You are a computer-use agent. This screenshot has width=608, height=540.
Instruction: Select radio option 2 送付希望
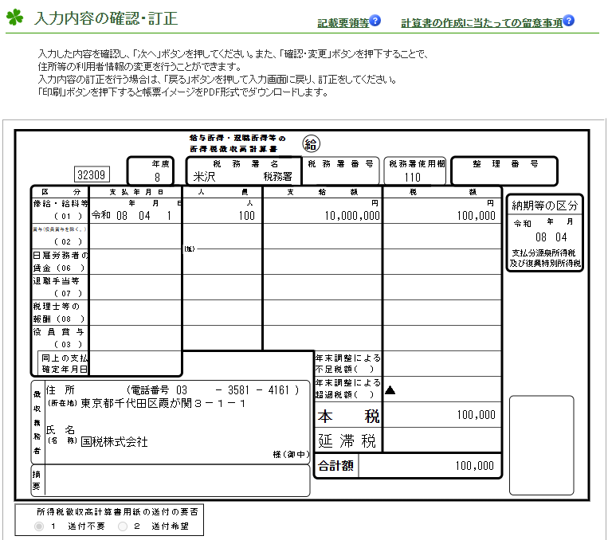coord(123,526)
